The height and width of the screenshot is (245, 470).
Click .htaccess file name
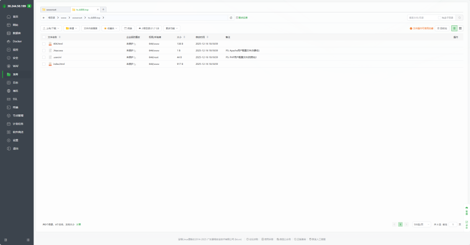click(58, 51)
